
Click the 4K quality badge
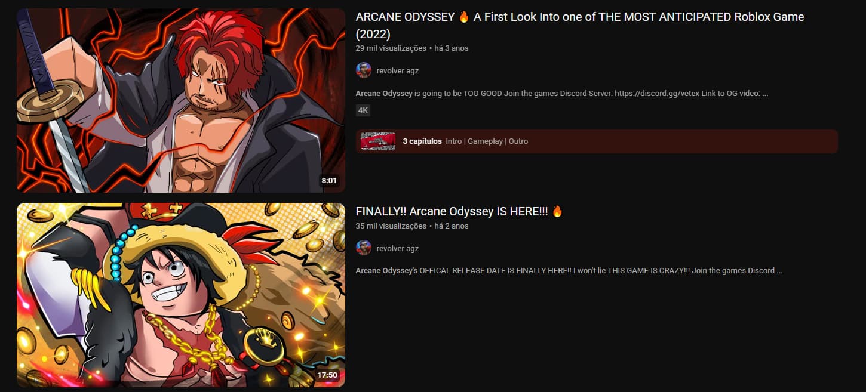point(363,110)
